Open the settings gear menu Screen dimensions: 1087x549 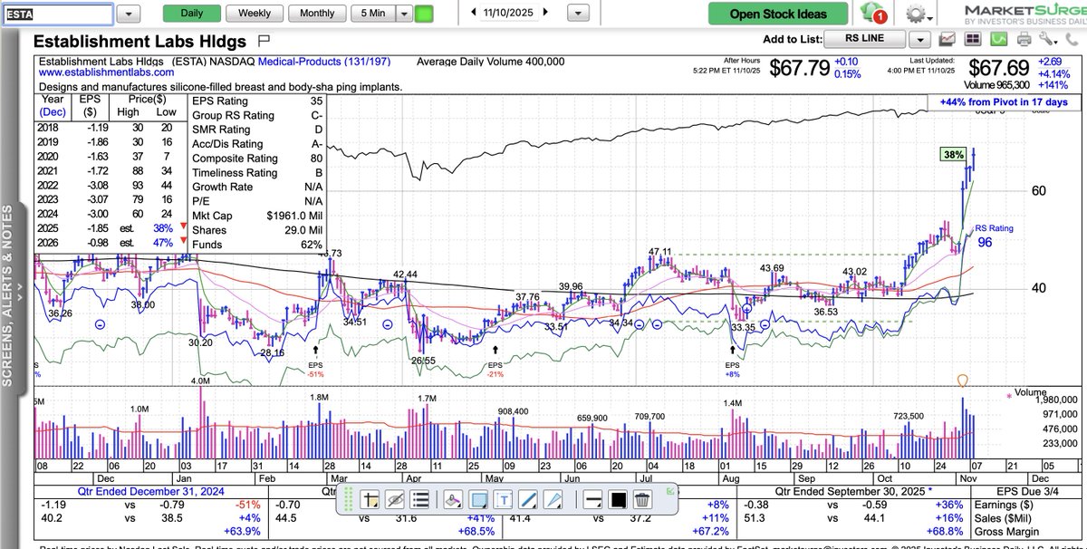click(x=918, y=14)
